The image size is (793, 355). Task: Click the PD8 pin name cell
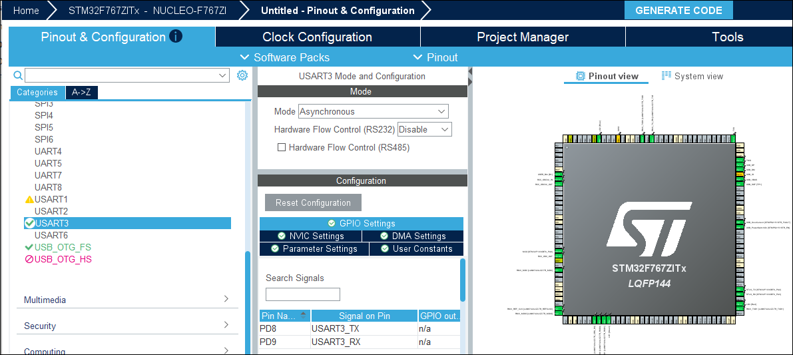point(285,329)
